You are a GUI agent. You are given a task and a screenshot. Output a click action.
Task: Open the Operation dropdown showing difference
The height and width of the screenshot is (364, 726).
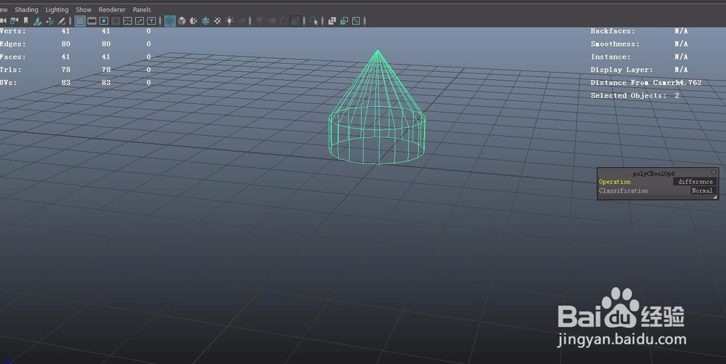pyautogui.click(x=695, y=182)
